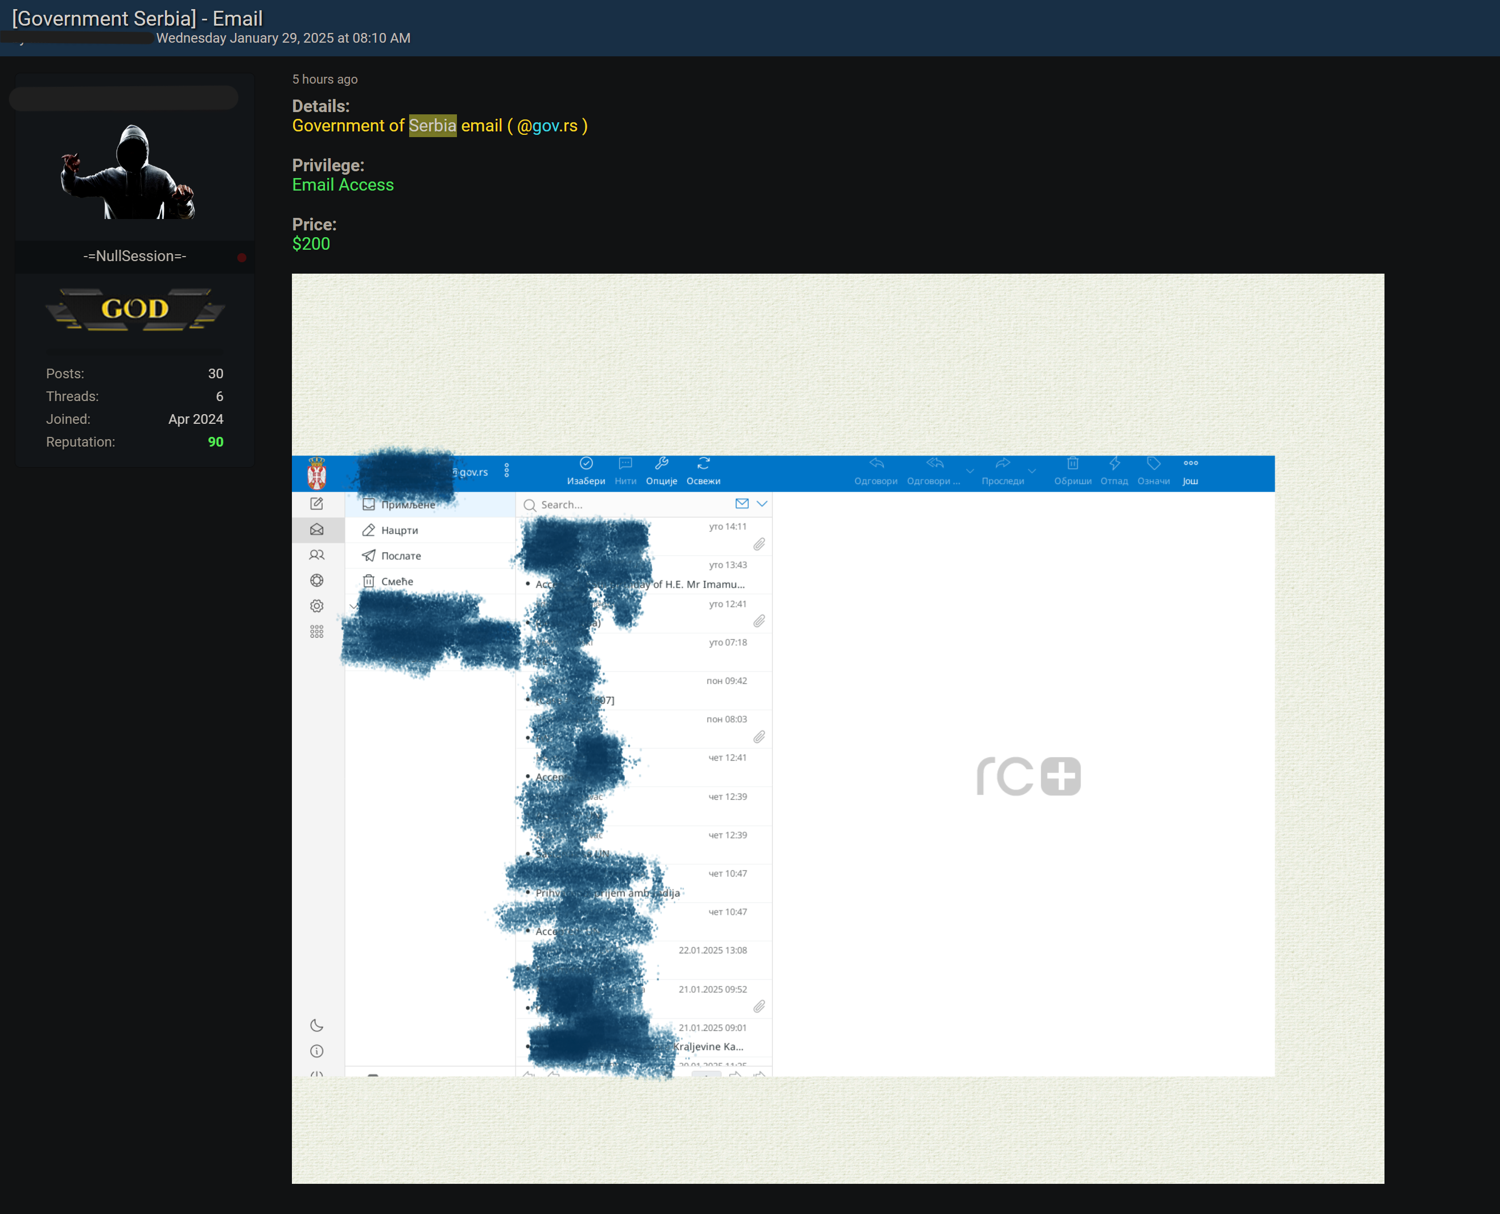Open the message dated уто 14:11
Viewport: 1500px width, 1214px height.
644,537
